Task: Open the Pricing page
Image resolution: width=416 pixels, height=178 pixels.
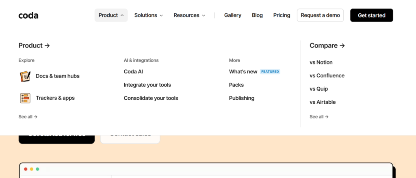Action: 282,15
